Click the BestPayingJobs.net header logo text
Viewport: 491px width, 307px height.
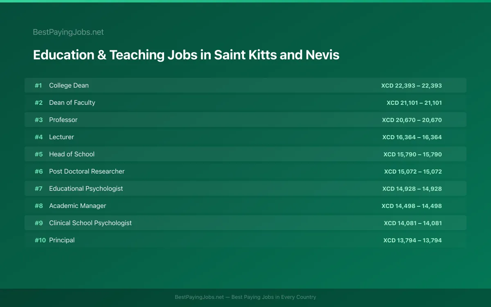68,32
